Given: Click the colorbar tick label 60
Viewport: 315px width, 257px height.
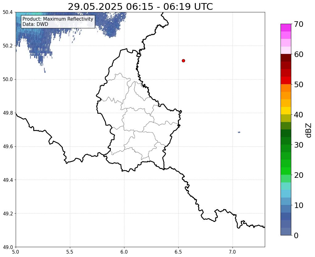Looking at the screenshot, I should (299, 54).
